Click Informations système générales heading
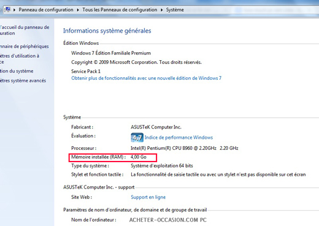Screen dimensions: 319x226 point(107,31)
